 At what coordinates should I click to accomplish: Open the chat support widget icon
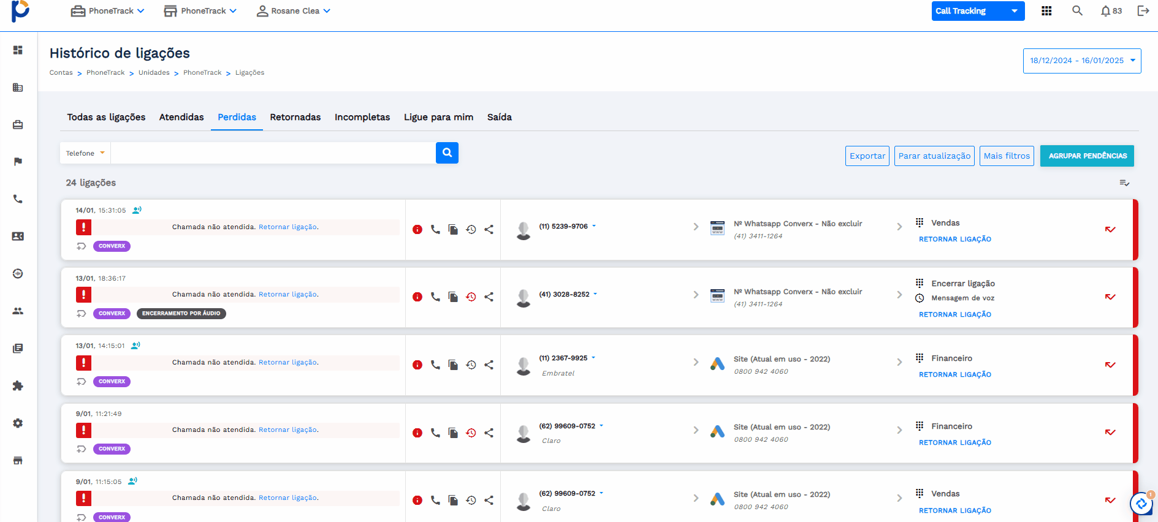[x=1141, y=504]
